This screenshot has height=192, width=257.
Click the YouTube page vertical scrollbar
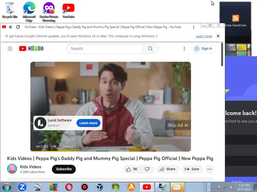(222, 55)
